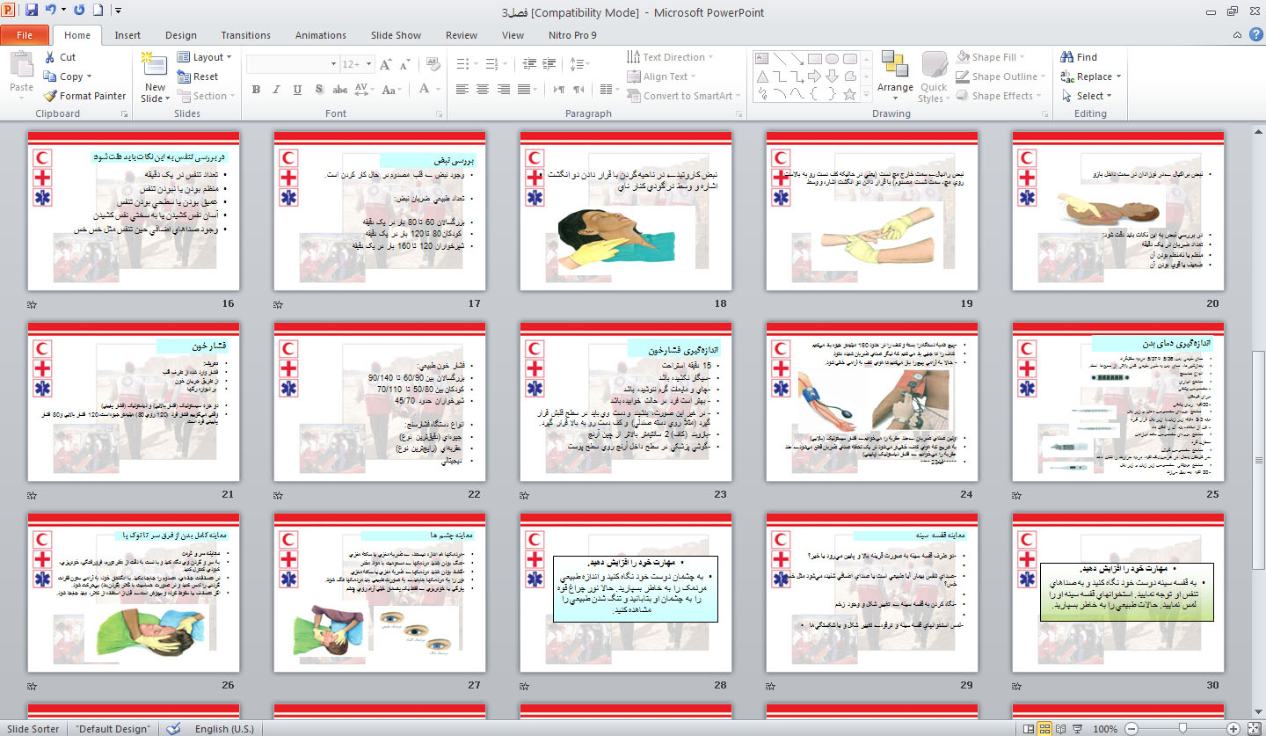The width and height of the screenshot is (1266, 736).
Task: Open the File backstage menu
Action: point(25,35)
